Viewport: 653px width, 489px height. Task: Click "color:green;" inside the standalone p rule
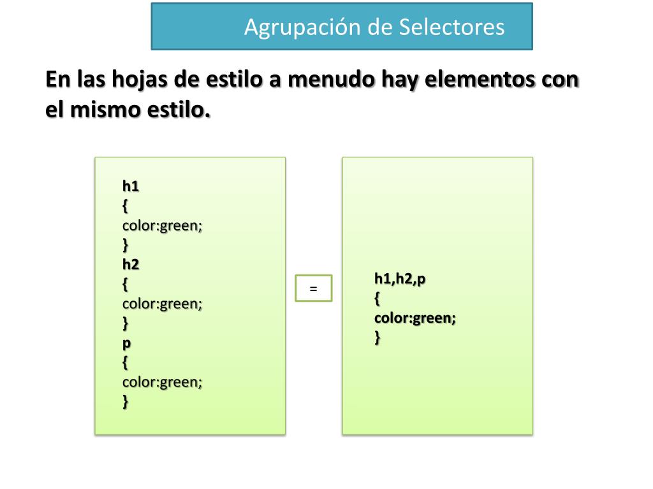(162, 382)
